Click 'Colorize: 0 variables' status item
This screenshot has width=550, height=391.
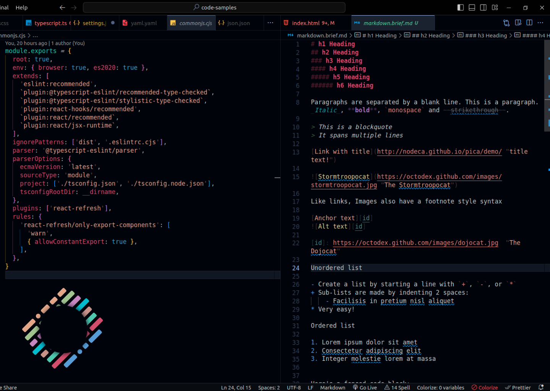click(x=441, y=388)
